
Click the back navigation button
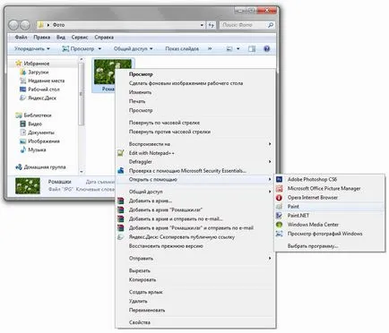coord(13,25)
